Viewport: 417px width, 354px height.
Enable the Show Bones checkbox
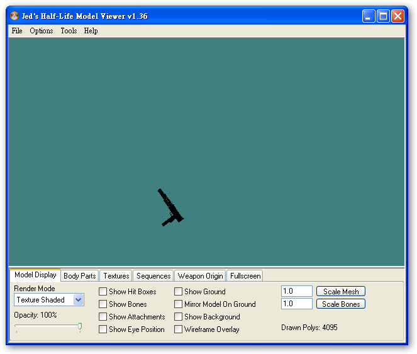pyautogui.click(x=103, y=304)
